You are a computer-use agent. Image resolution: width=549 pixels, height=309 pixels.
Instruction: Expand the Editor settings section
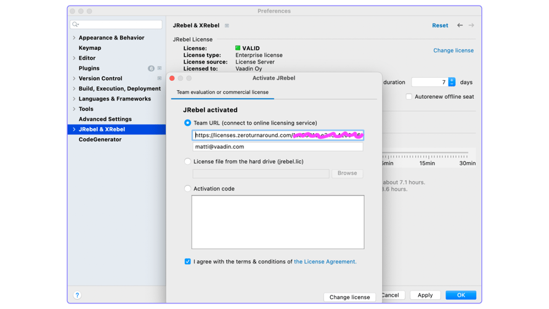click(74, 58)
